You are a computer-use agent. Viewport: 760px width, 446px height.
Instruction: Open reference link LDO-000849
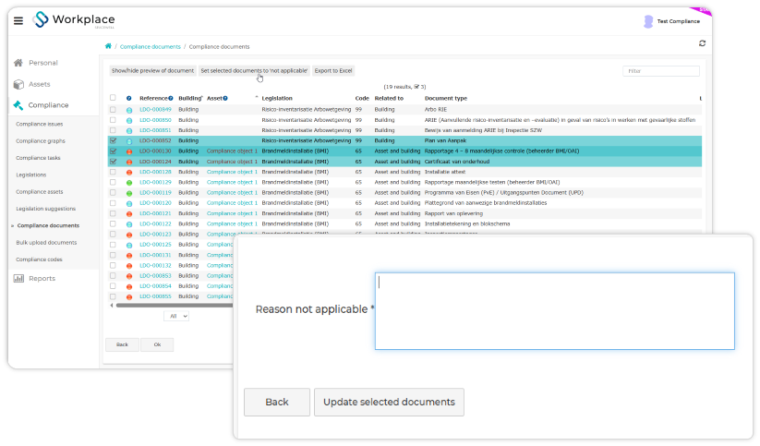[155, 110]
